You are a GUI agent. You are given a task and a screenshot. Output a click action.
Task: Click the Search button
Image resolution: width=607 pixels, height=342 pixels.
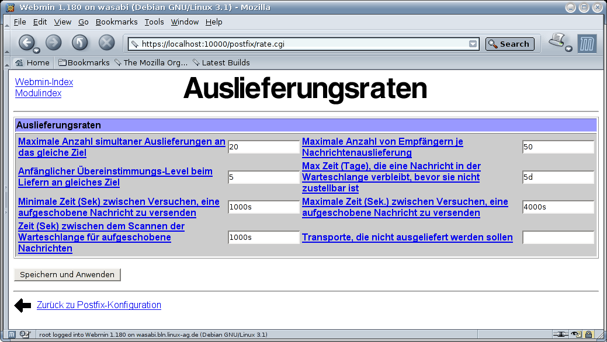pyautogui.click(x=510, y=44)
